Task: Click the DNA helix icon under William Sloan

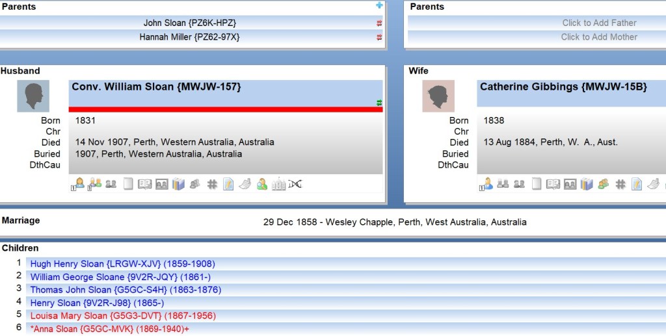Action: coord(295,185)
